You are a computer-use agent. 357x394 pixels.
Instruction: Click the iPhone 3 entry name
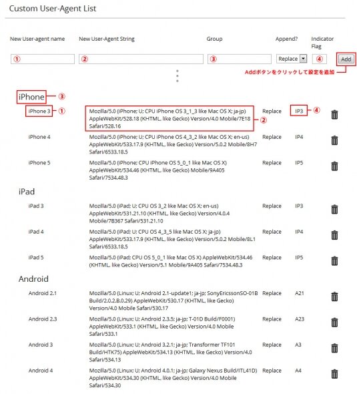pyautogui.click(x=39, y=111)
